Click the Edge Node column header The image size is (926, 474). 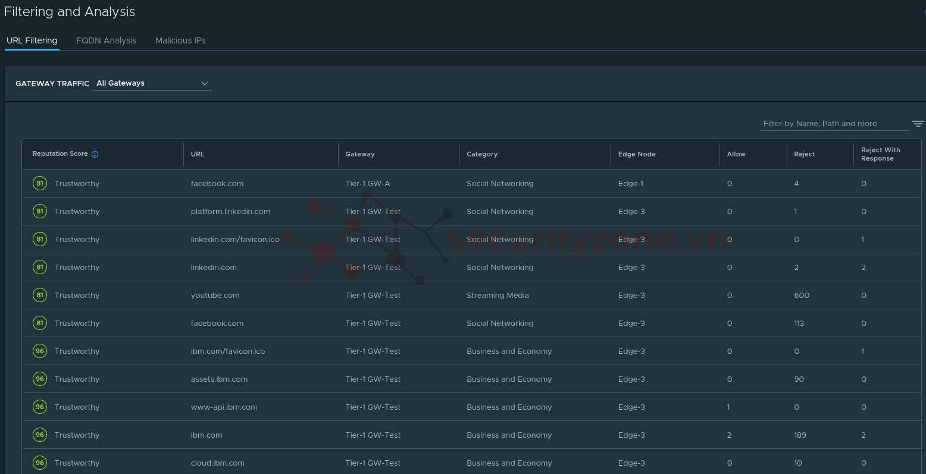point(636,154)
